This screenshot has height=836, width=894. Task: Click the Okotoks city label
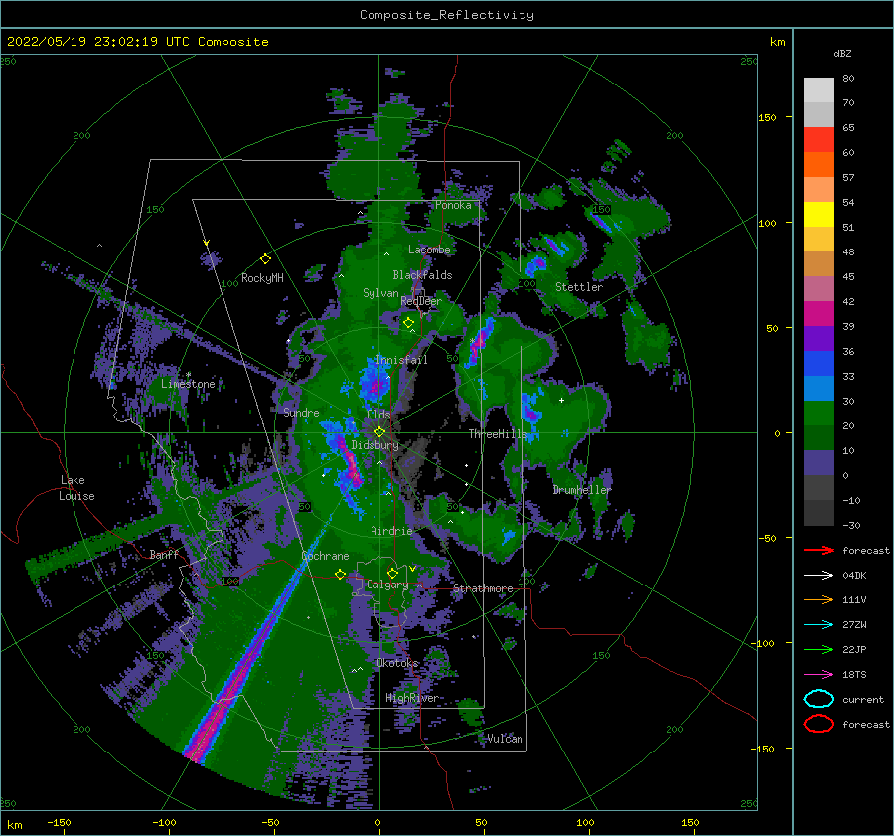[397, 663]
